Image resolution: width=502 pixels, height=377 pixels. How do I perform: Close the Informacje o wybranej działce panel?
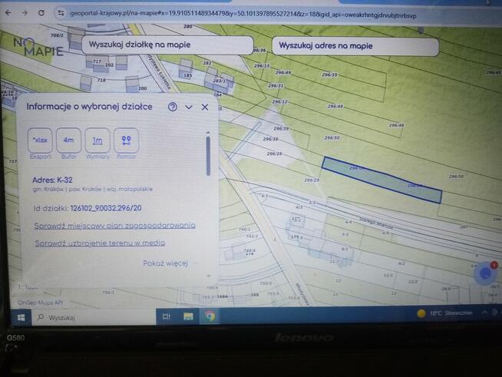coord(205,107)
